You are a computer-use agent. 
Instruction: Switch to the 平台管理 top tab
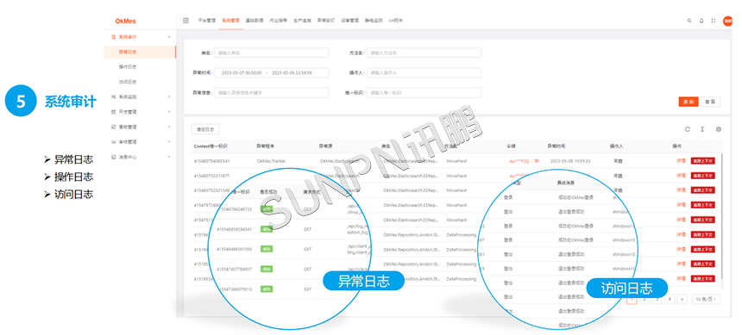(206, 21)
